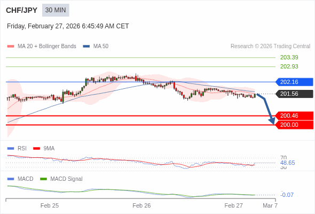Click the Mar 7 date axis label
The image size is (315, 214).
(x=270, y=205)
